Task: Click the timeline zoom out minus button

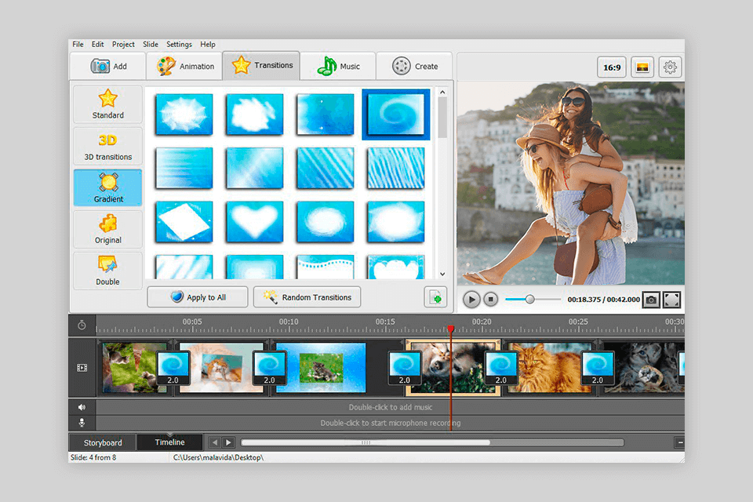Action: point(679,442)
